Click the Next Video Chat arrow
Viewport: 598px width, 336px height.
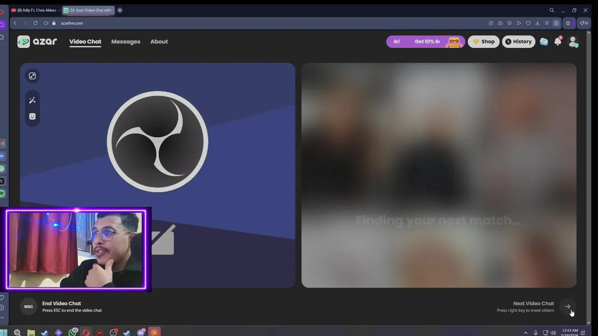tap(568, 307)
